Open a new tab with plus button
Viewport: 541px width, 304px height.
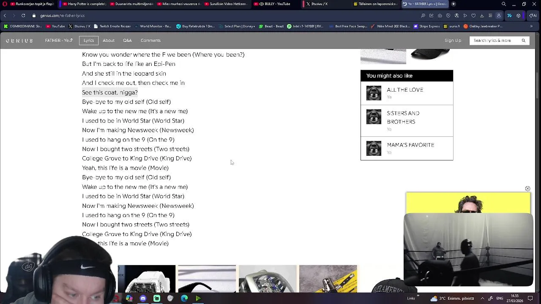pos(454,4)
